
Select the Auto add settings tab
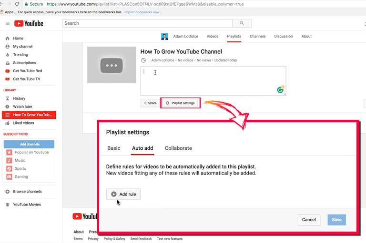(142, 148)
